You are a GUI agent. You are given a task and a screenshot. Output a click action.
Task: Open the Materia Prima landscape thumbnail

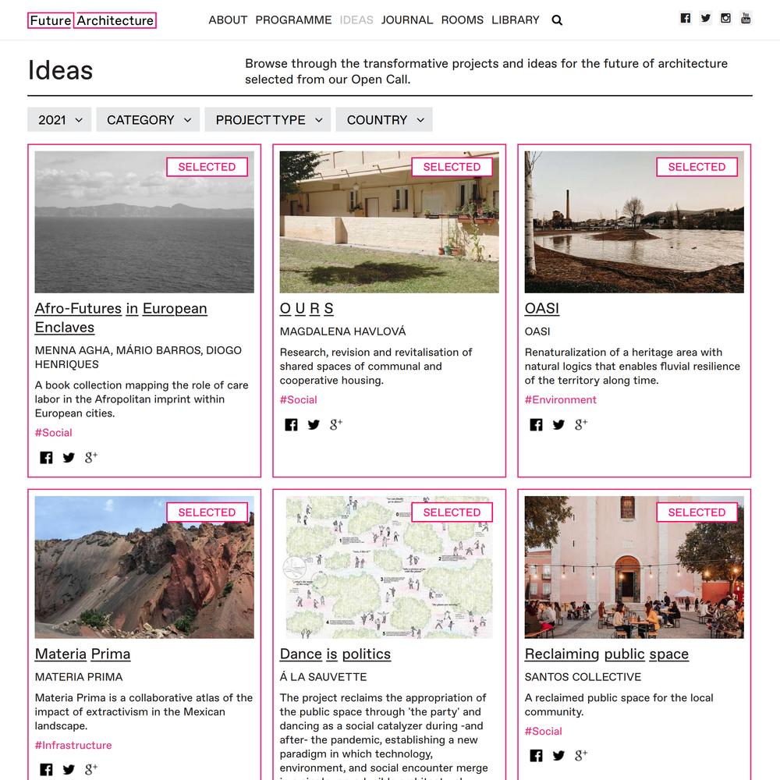pos(144,567)
